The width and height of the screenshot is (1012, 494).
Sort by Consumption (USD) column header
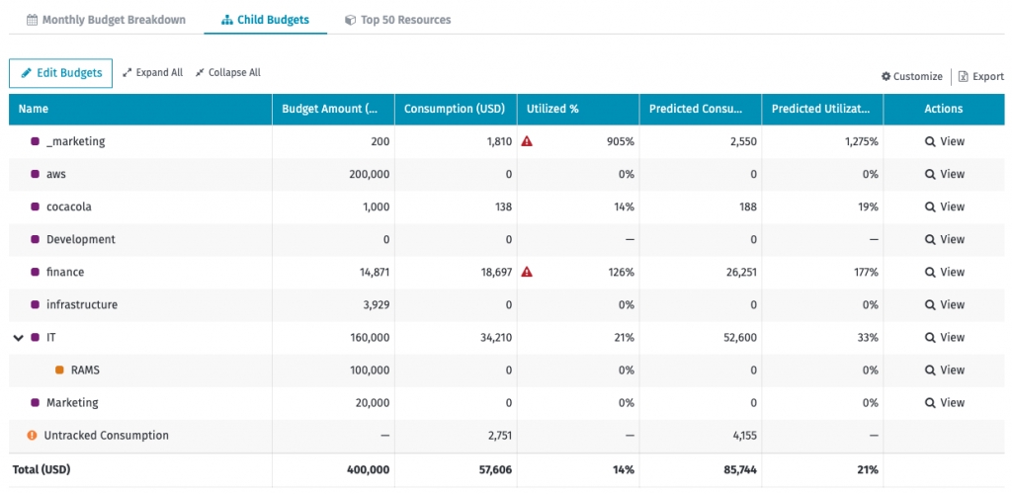pyautogui.click(x=454, y=109)
